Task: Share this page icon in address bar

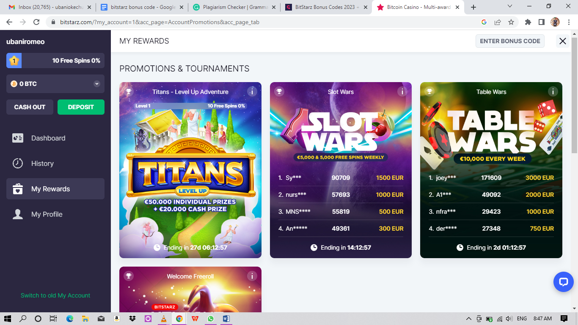Action: click(498, 22)
